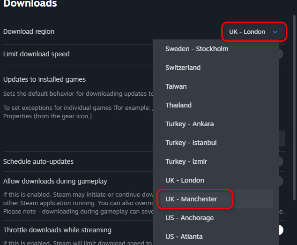Toggle Allow downloads during gameplay switch

280,181
